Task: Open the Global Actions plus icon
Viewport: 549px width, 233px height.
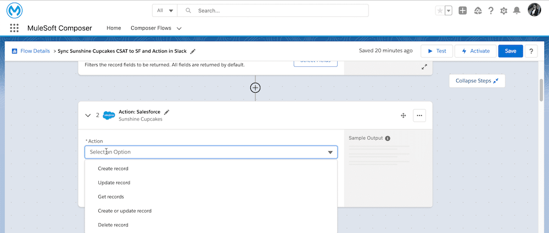Action: point(462,10)
